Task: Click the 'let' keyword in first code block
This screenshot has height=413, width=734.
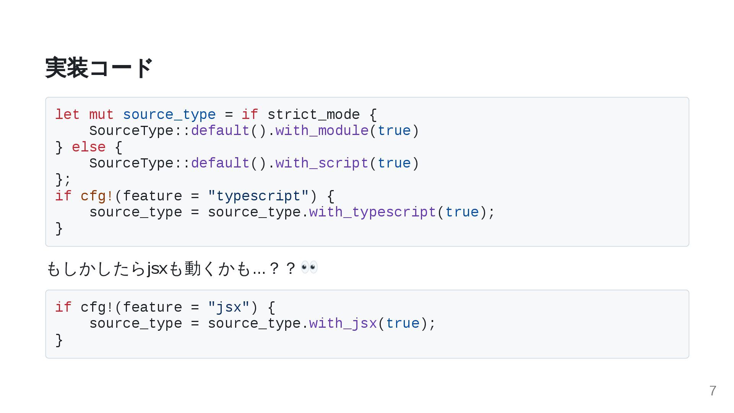Action: tap(67, 115)
